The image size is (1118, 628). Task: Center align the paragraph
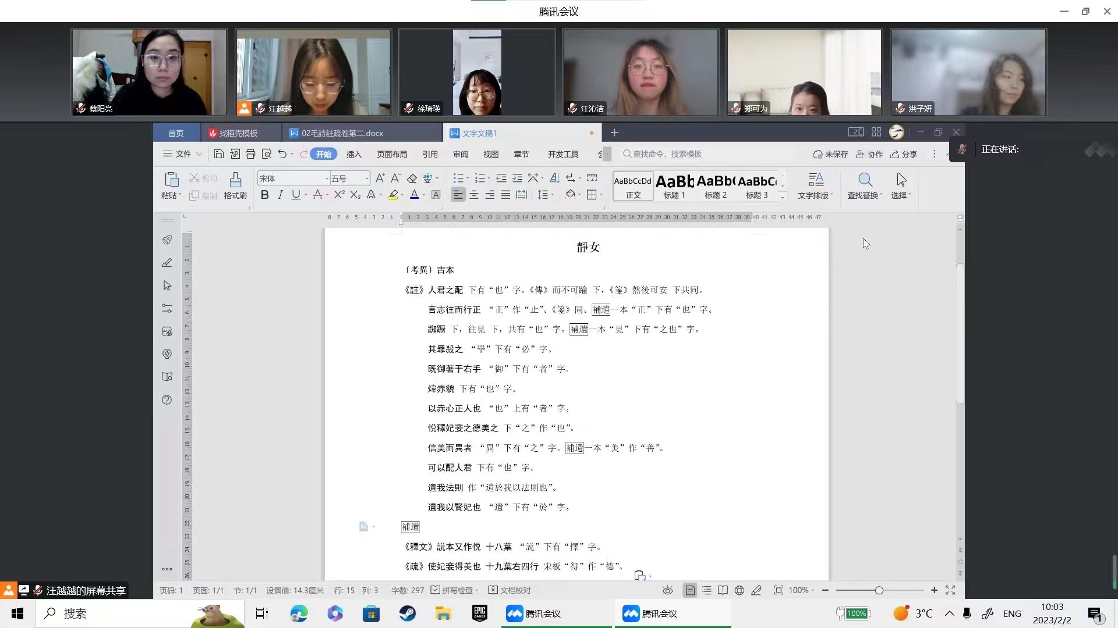[x=474, y=195]
